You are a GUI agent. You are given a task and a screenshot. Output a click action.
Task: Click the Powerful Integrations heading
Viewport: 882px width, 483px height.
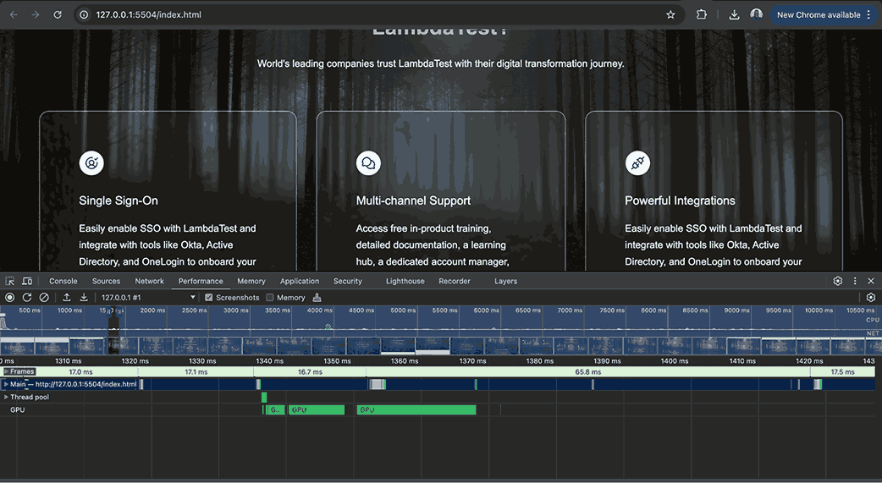pyautogui.click(x=680, y=200)
